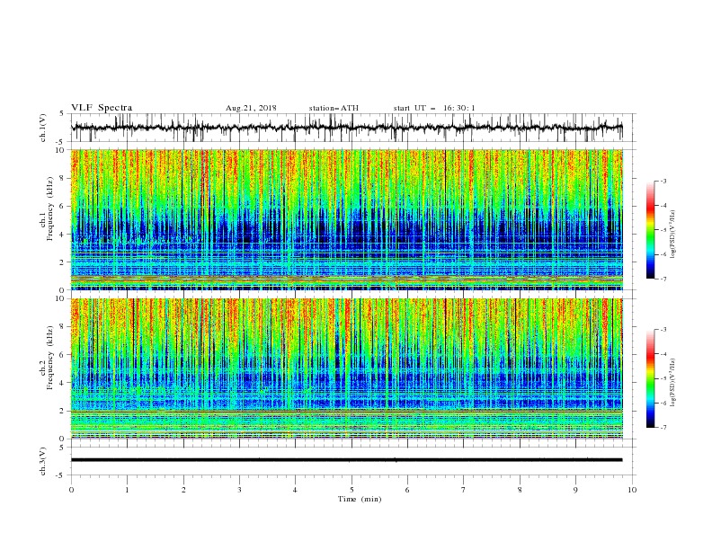Click the ch.1 spectrogram plot area
Image resolution: width=712 pixels, height=550 pixels.
tap(347, 219)
